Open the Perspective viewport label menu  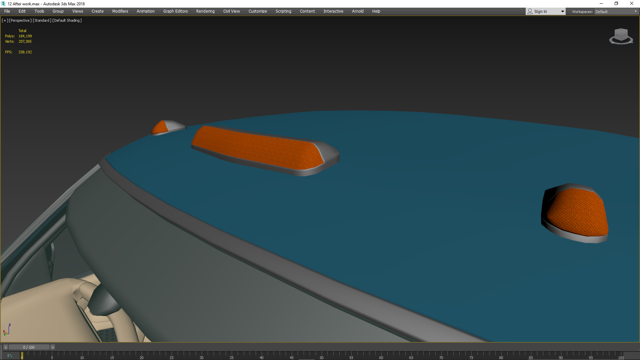point(20,20)
